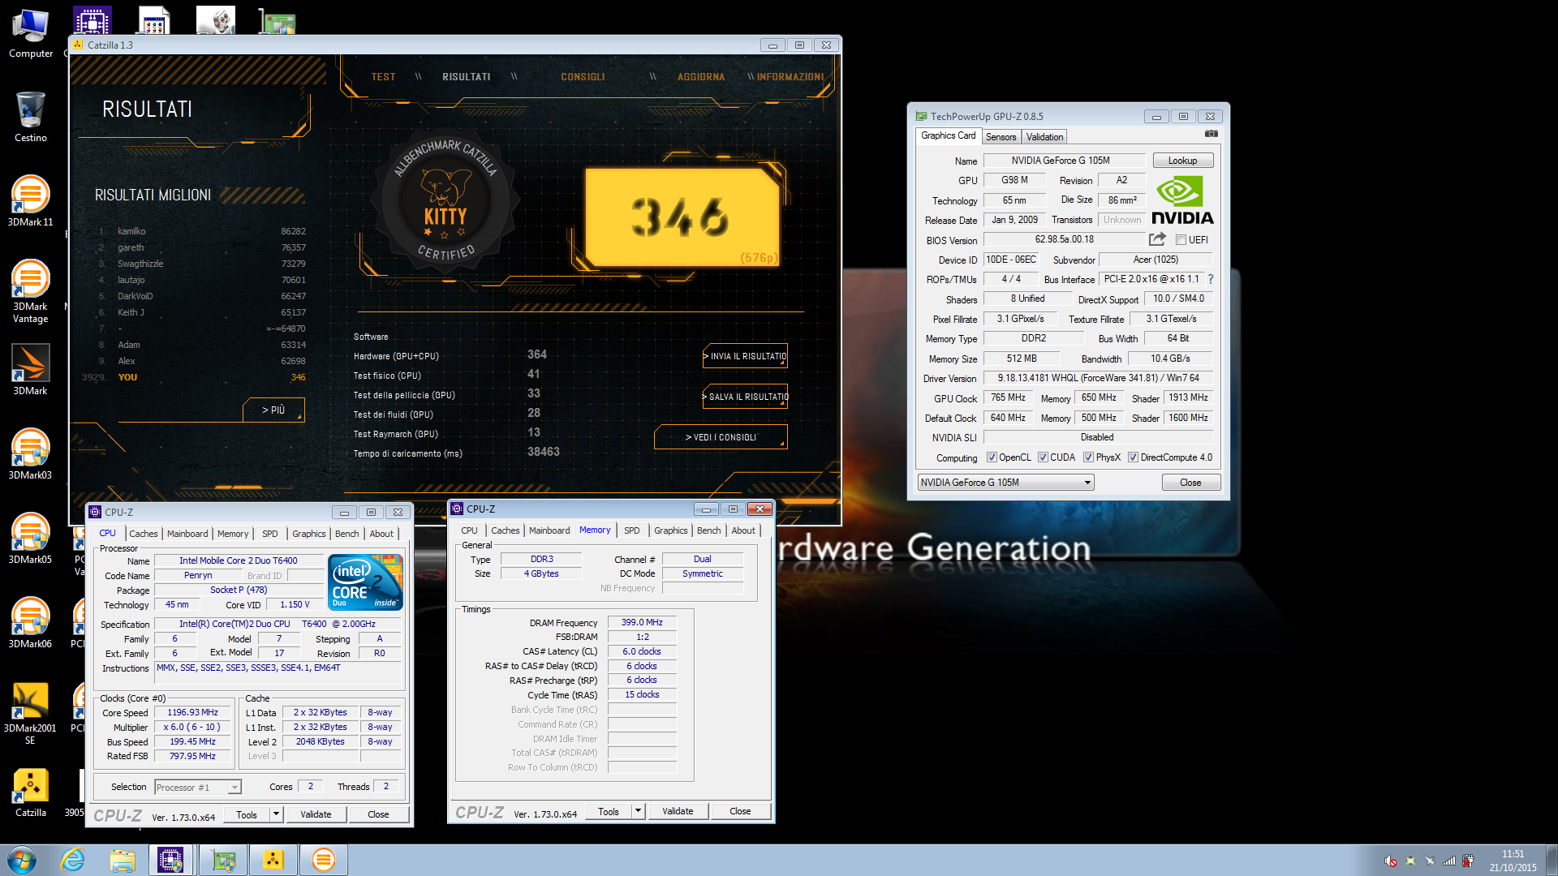
Task: Click Validate in the left CPU-Z window
Action: click(x=316, y=814)
